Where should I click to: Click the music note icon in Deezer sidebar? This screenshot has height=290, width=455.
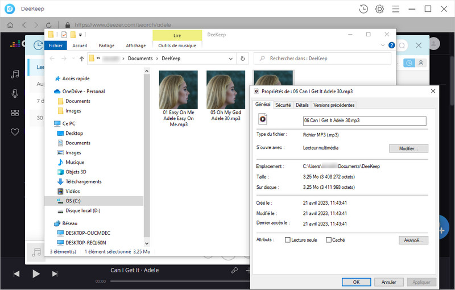coord(15,74)
